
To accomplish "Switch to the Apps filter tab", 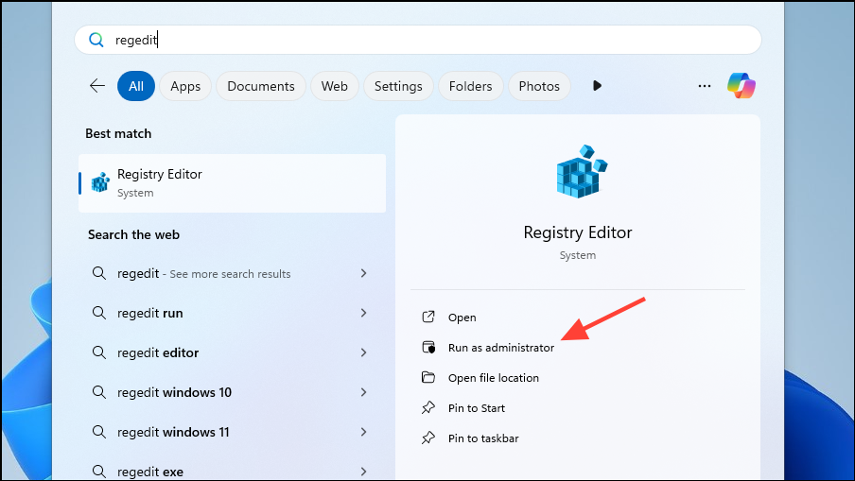I will 185,86.
